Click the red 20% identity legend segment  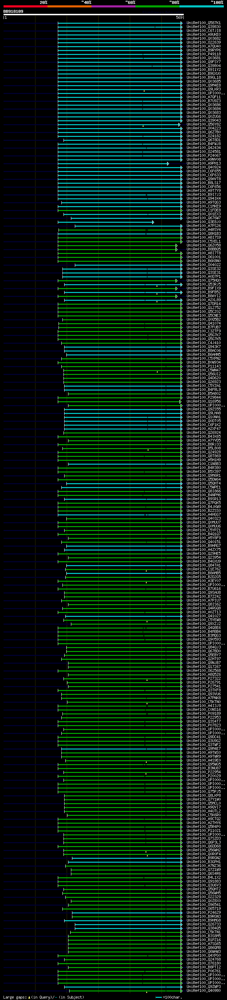point(25,6)
